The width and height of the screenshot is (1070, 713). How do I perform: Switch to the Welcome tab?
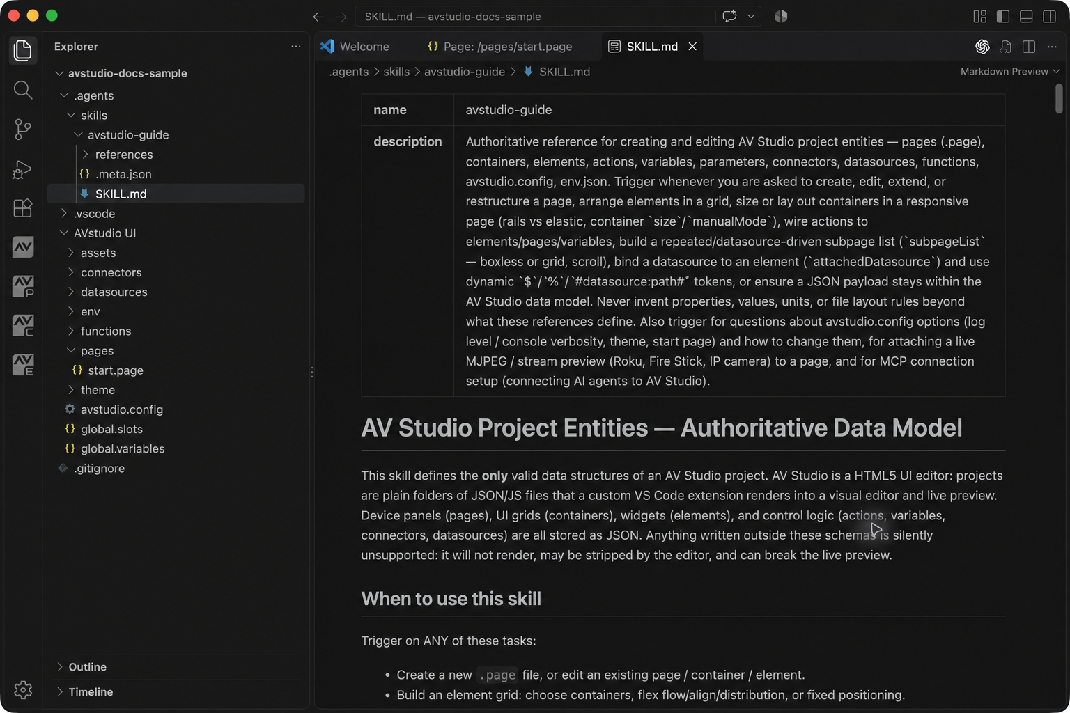(355, 47)
